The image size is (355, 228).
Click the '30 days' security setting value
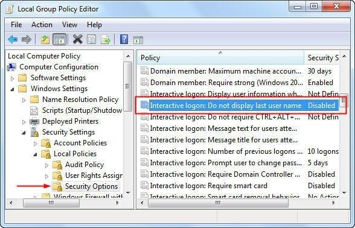pyautogui.click(x=319, y=71)
